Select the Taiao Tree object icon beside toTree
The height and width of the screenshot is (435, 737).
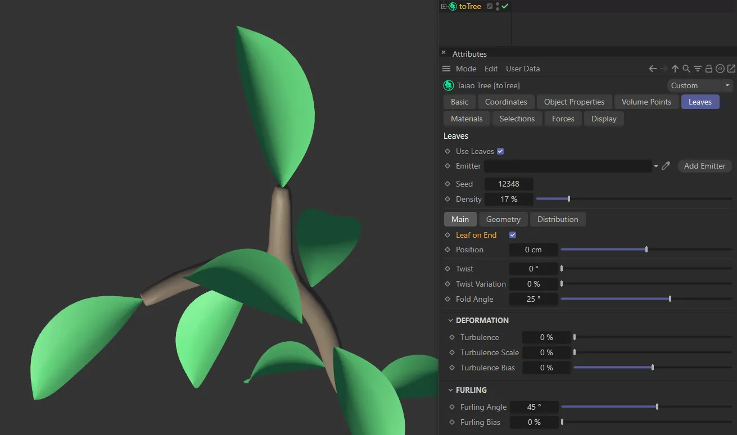(x=448, y=85)
